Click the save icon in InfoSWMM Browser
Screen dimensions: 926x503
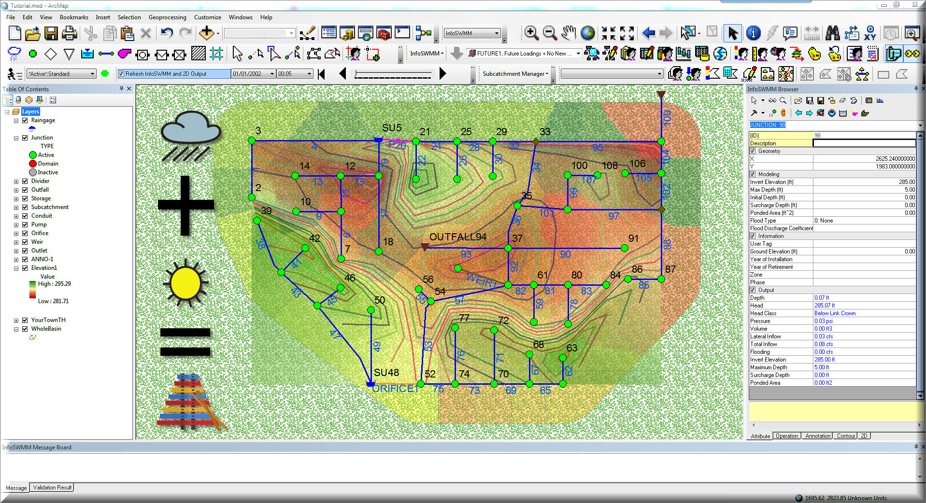(820, 100)
